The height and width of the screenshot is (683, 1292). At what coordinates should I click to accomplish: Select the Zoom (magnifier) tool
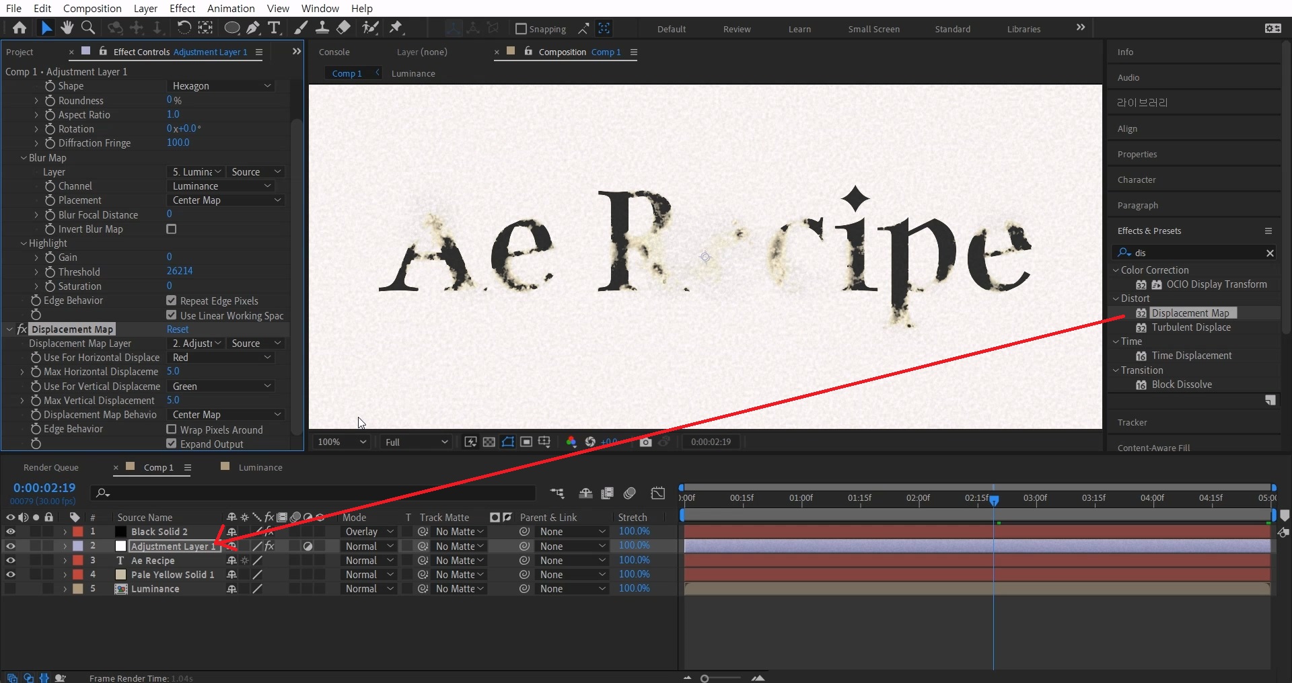coord(88,28)
